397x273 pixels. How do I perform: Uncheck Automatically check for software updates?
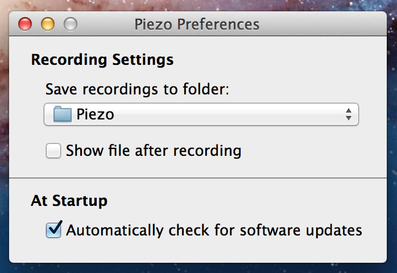[53, 229]
